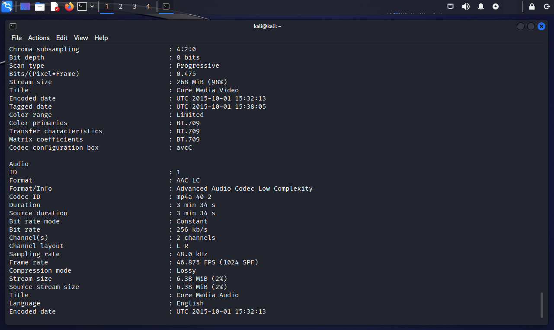The width and height of the screenshot is (554, 330).
Task: Show notifications via the bell icon
Action: tap(481, 6)
